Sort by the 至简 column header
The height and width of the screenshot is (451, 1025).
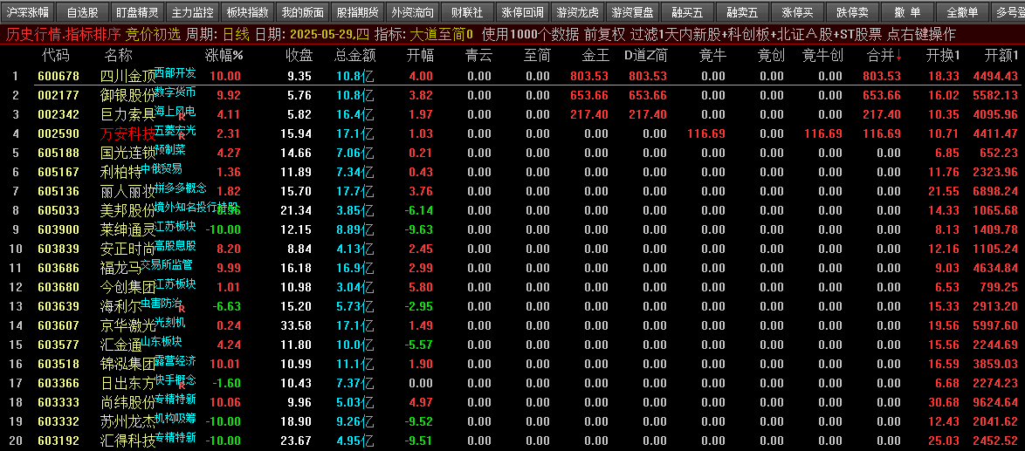pos(537,55)
